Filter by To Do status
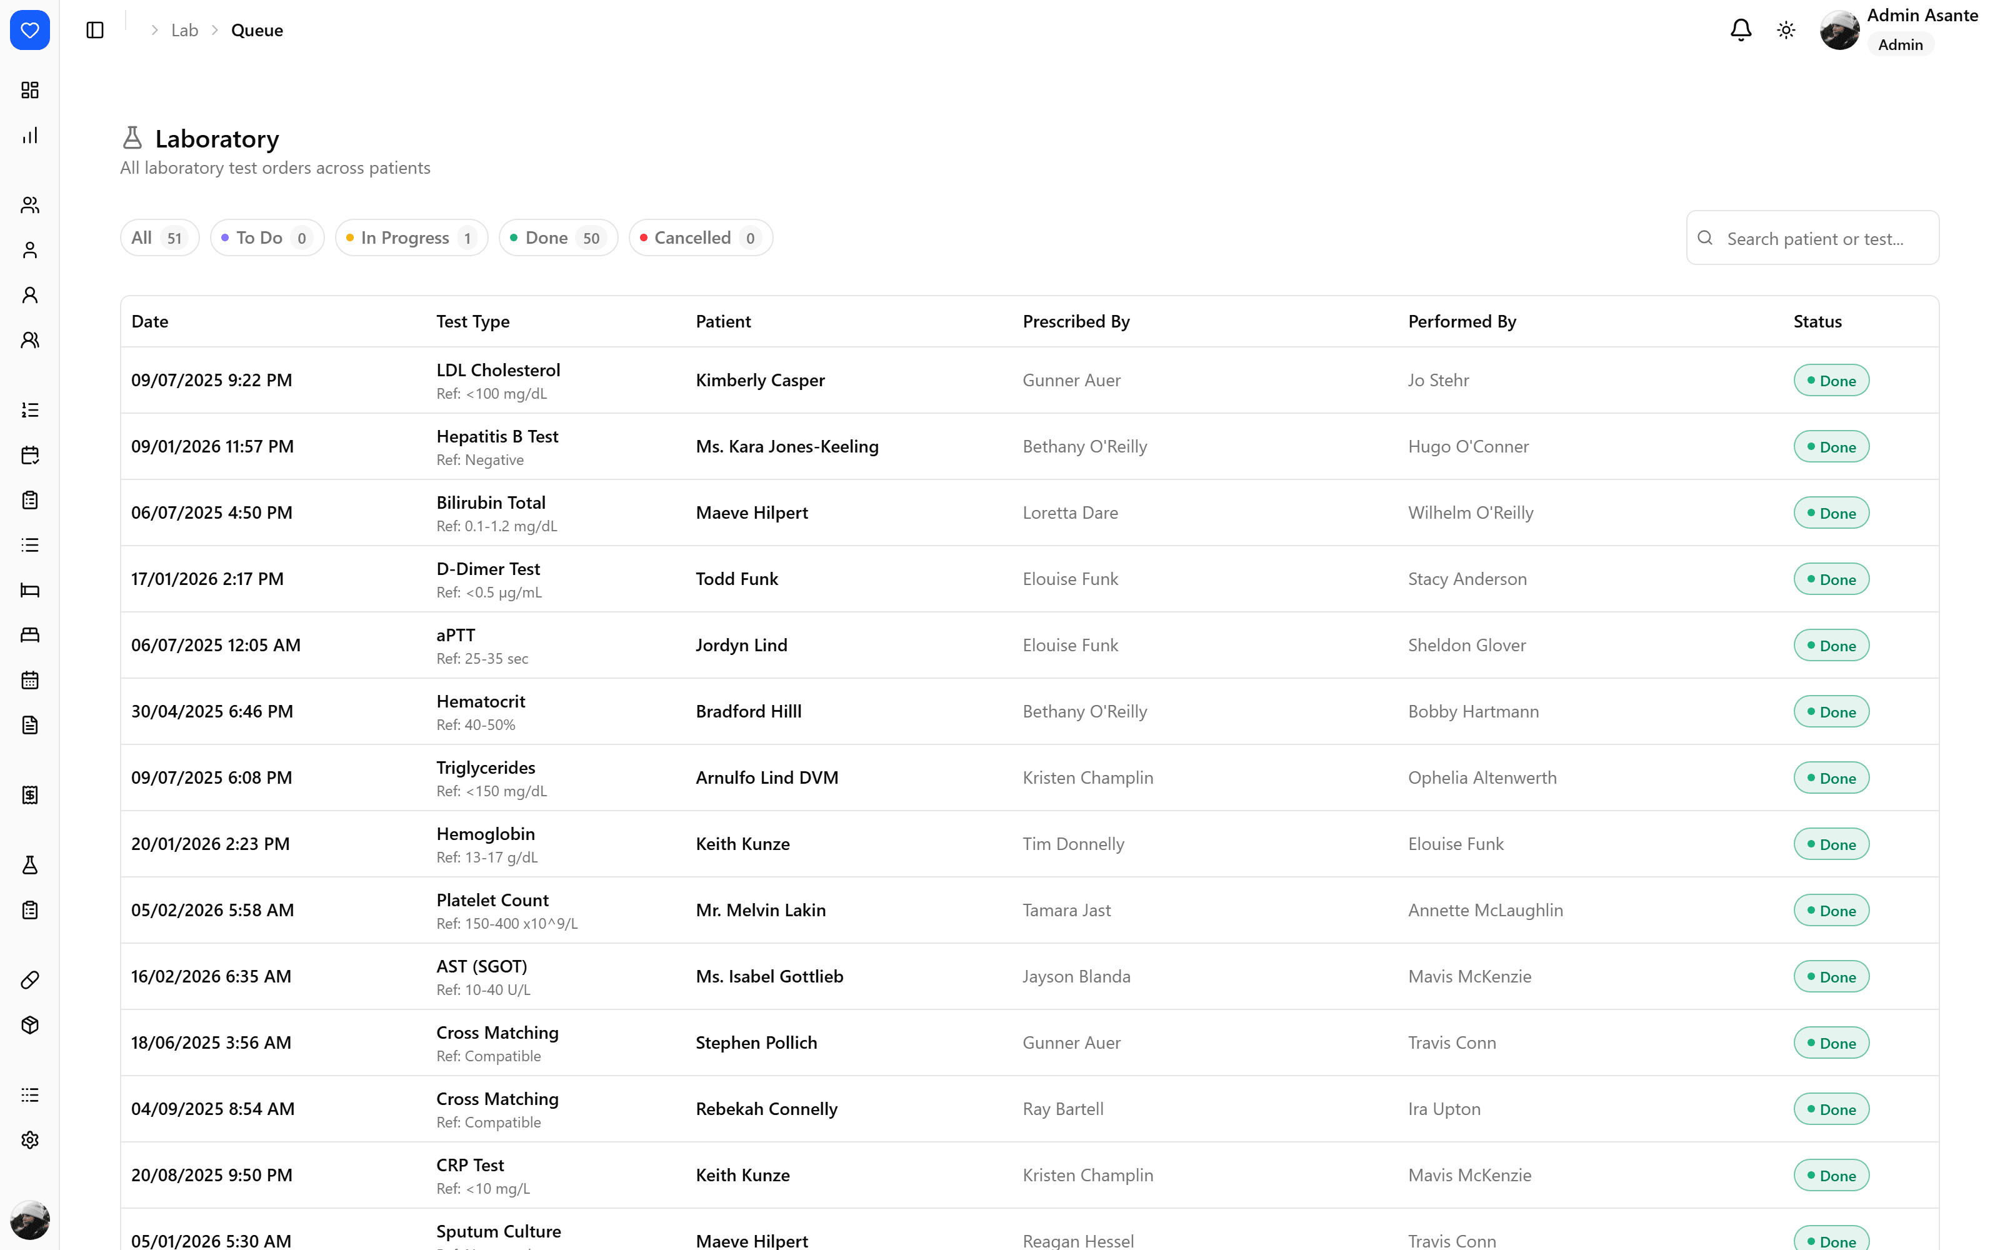This screenshot has height=1250, width=2000. pos(267,238)
